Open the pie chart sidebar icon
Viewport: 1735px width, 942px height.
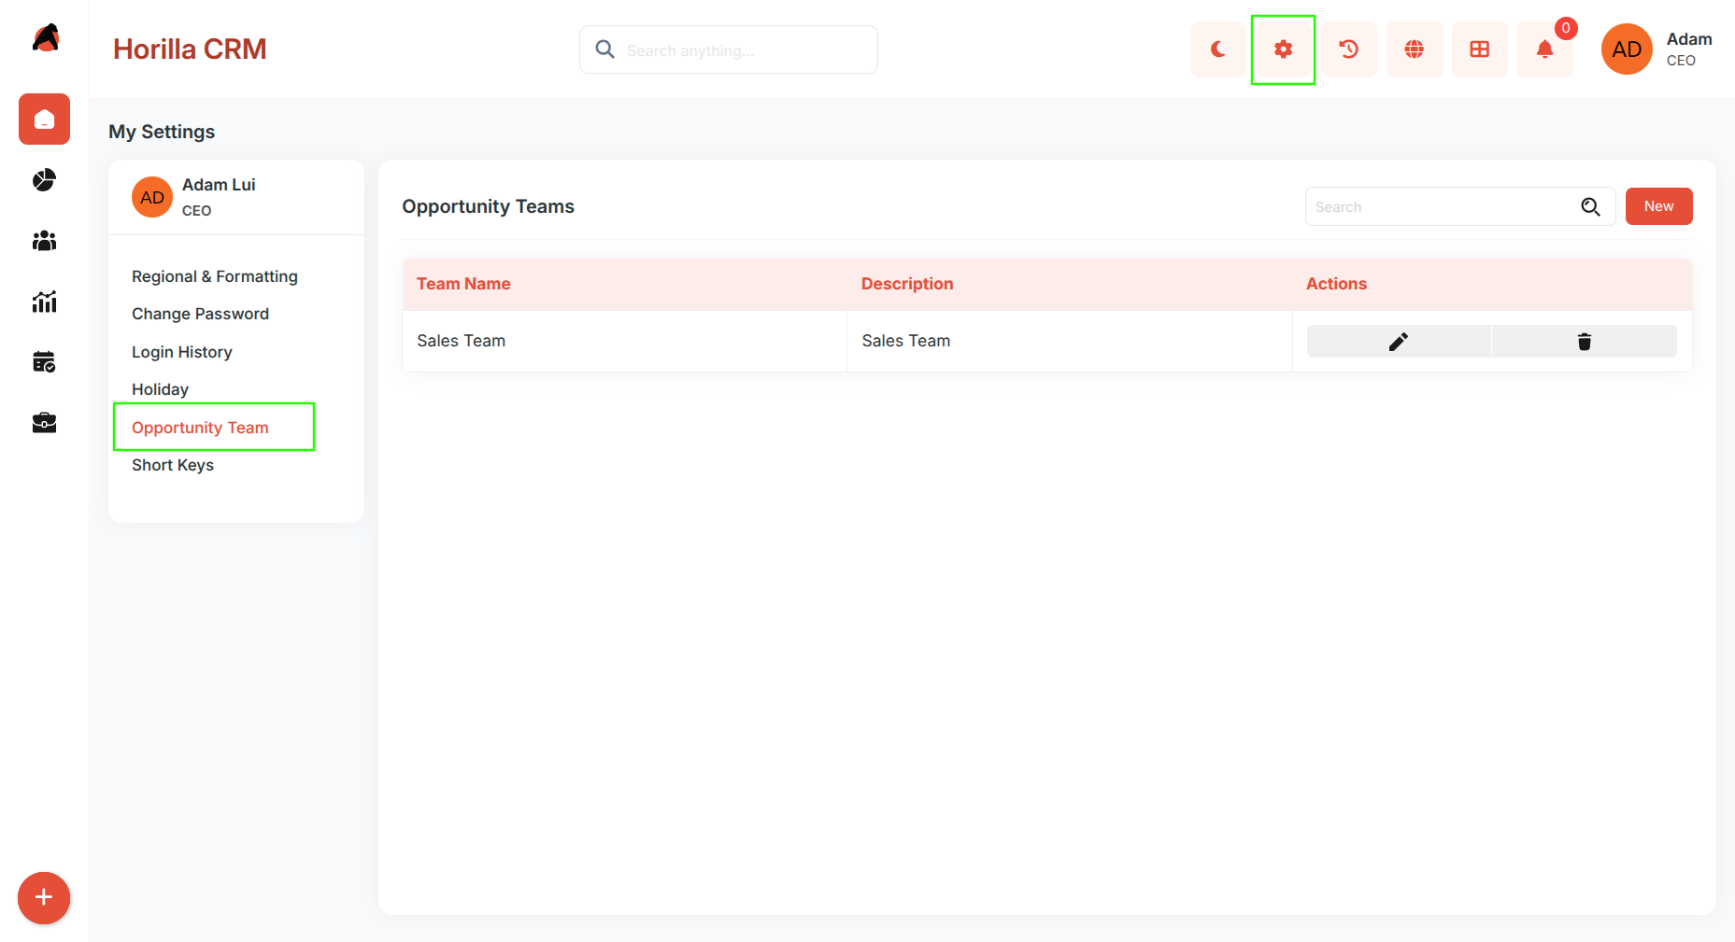[44, 180]
